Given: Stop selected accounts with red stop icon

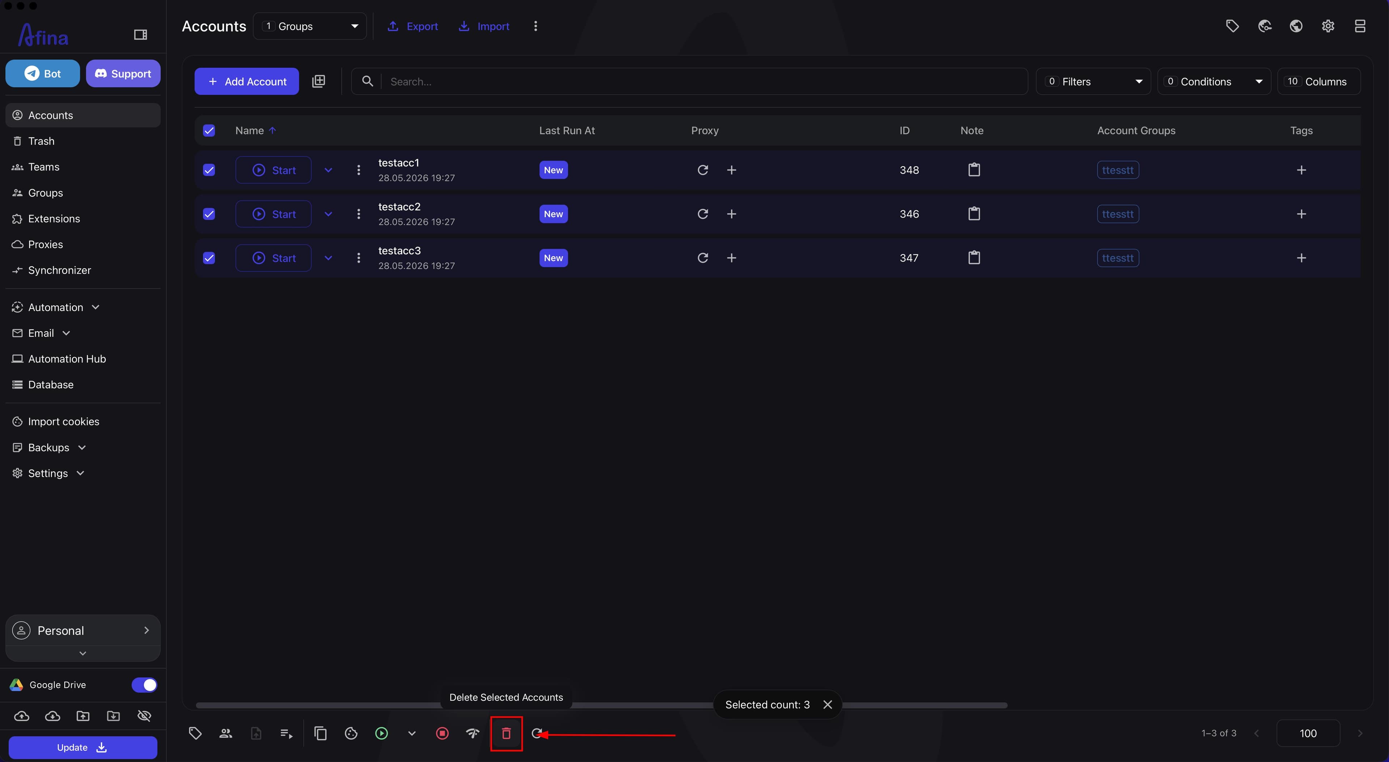Looking at the screenshot, I should point(442,733).
